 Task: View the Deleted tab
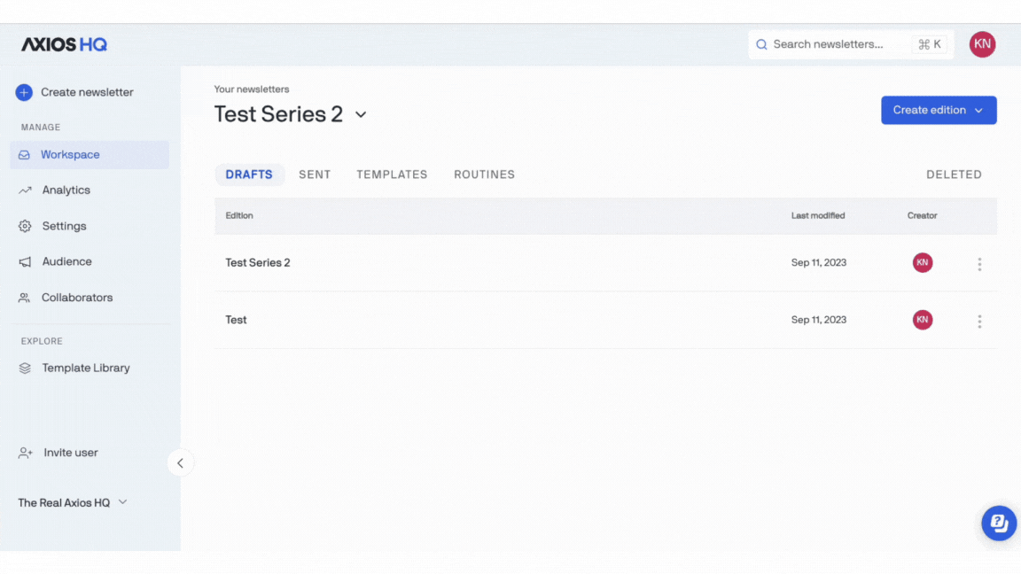(x=954, y=175)
